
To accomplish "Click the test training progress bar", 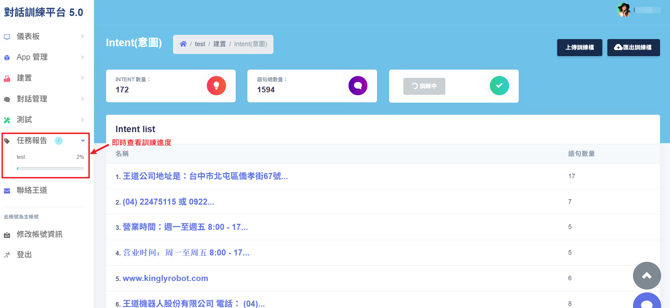I will coord(50,168).
